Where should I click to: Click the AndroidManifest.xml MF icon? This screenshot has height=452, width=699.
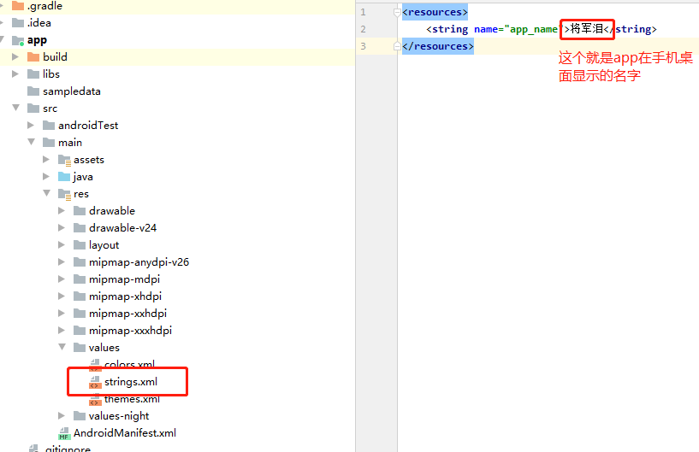tap(64, 433)
